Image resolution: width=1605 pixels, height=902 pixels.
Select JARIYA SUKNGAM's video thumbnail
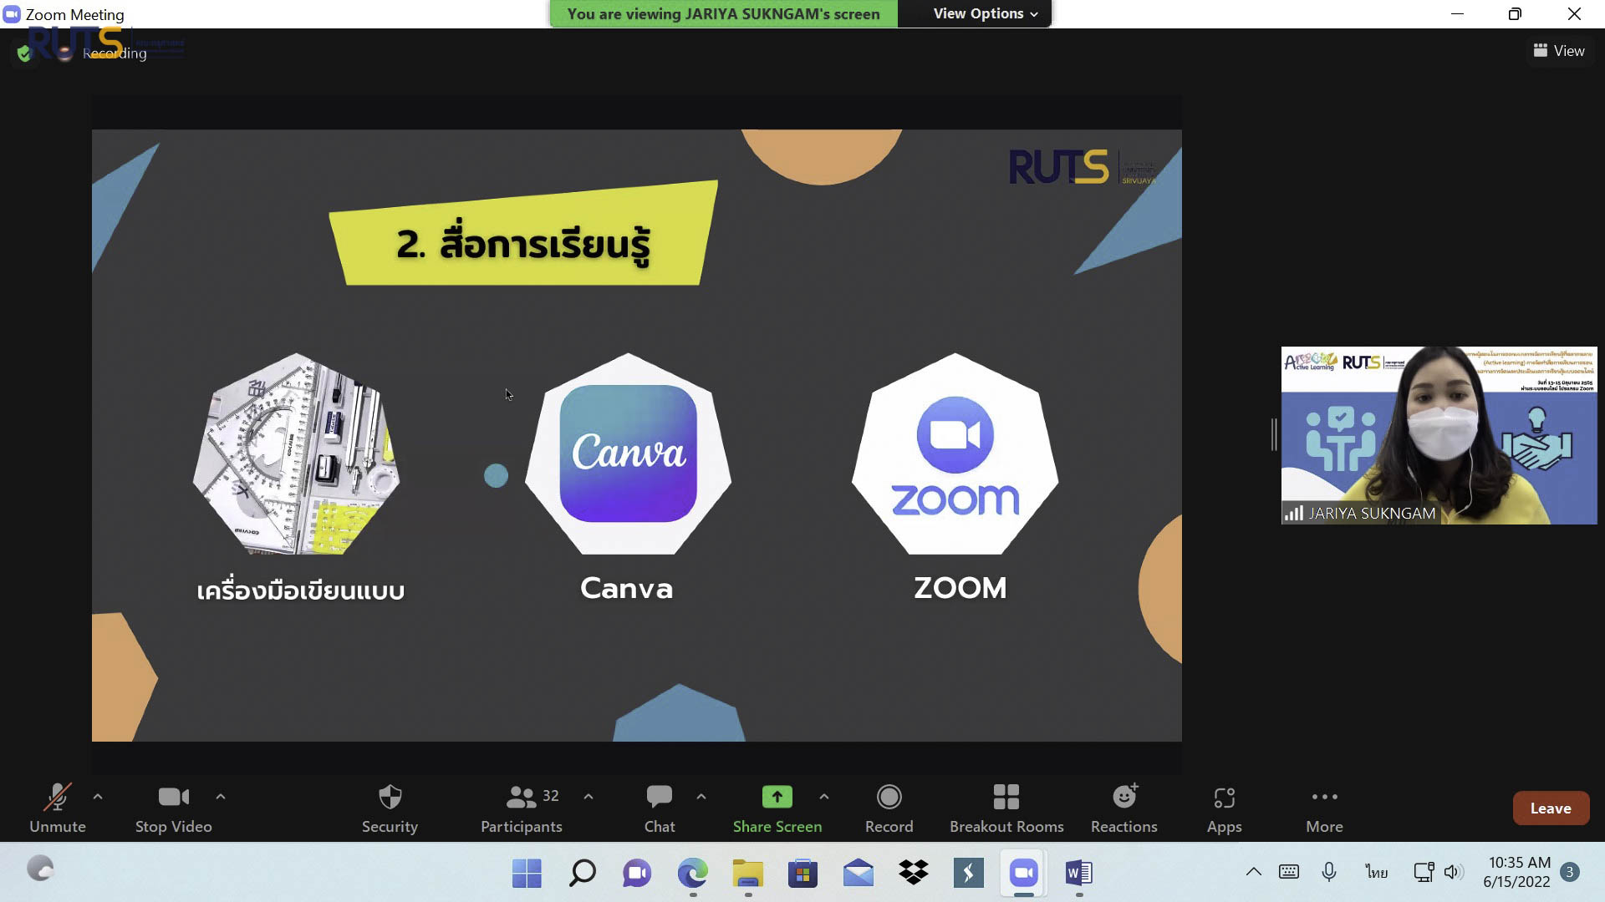(x=1439, y=435)
